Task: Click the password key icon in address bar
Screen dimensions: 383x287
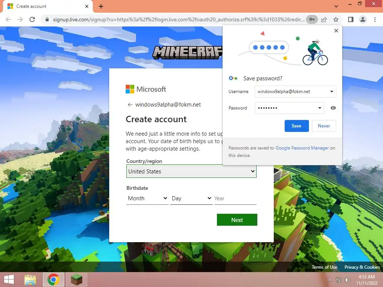Action: pos(312,19)
